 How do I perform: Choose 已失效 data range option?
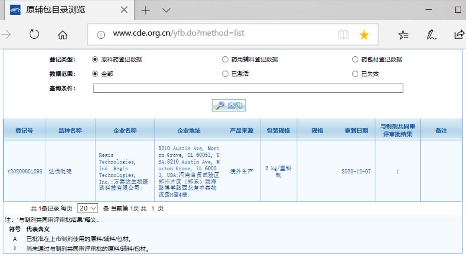[x=355, y=74]
